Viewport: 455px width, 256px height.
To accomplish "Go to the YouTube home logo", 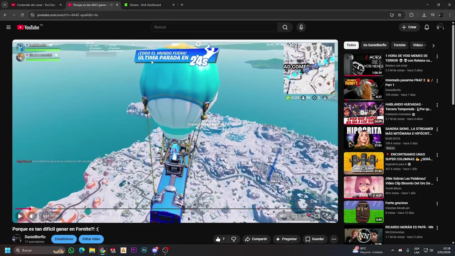I will point(28,27).
